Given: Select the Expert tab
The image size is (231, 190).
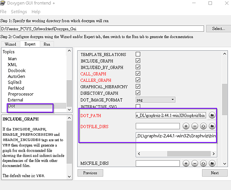Looking at the screenshot, I should click(x=30, y=44).
